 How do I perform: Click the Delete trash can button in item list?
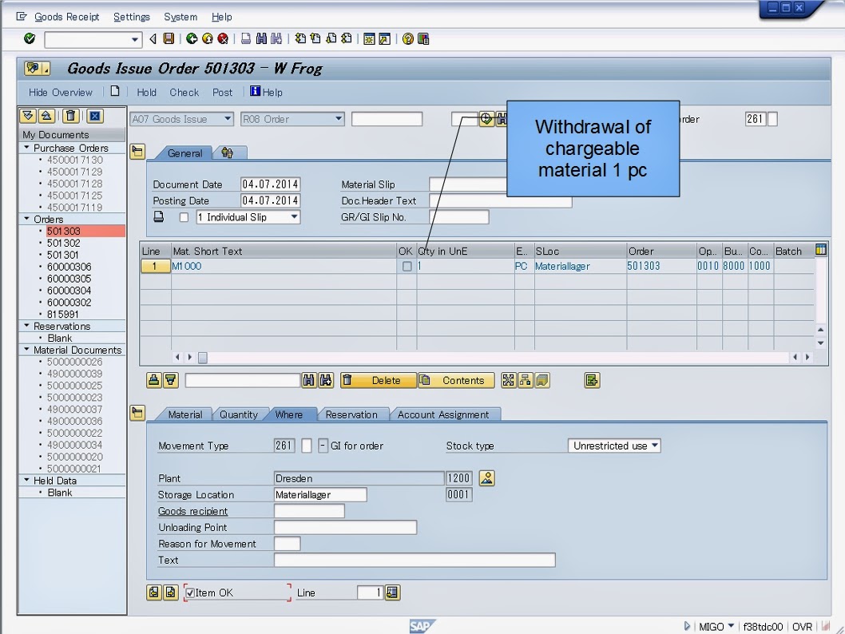click(x=377, y=380)
